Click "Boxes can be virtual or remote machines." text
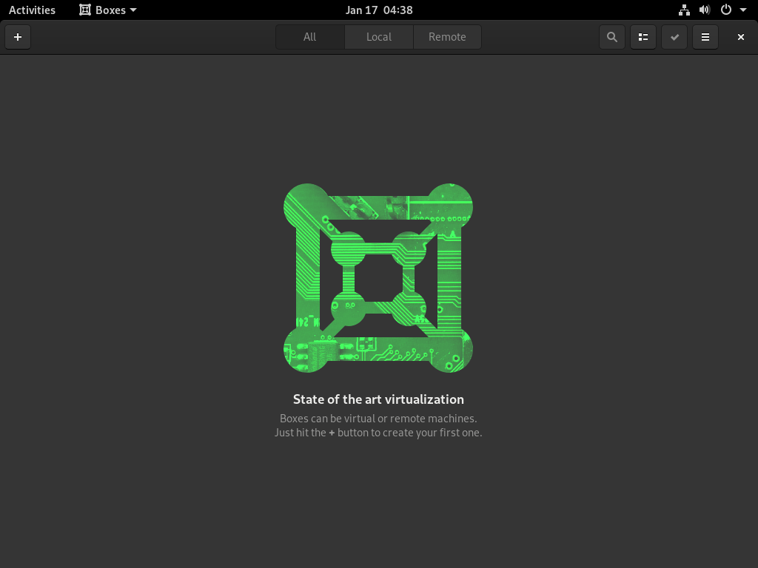758x568 pixels. click(x=378, y=419)
